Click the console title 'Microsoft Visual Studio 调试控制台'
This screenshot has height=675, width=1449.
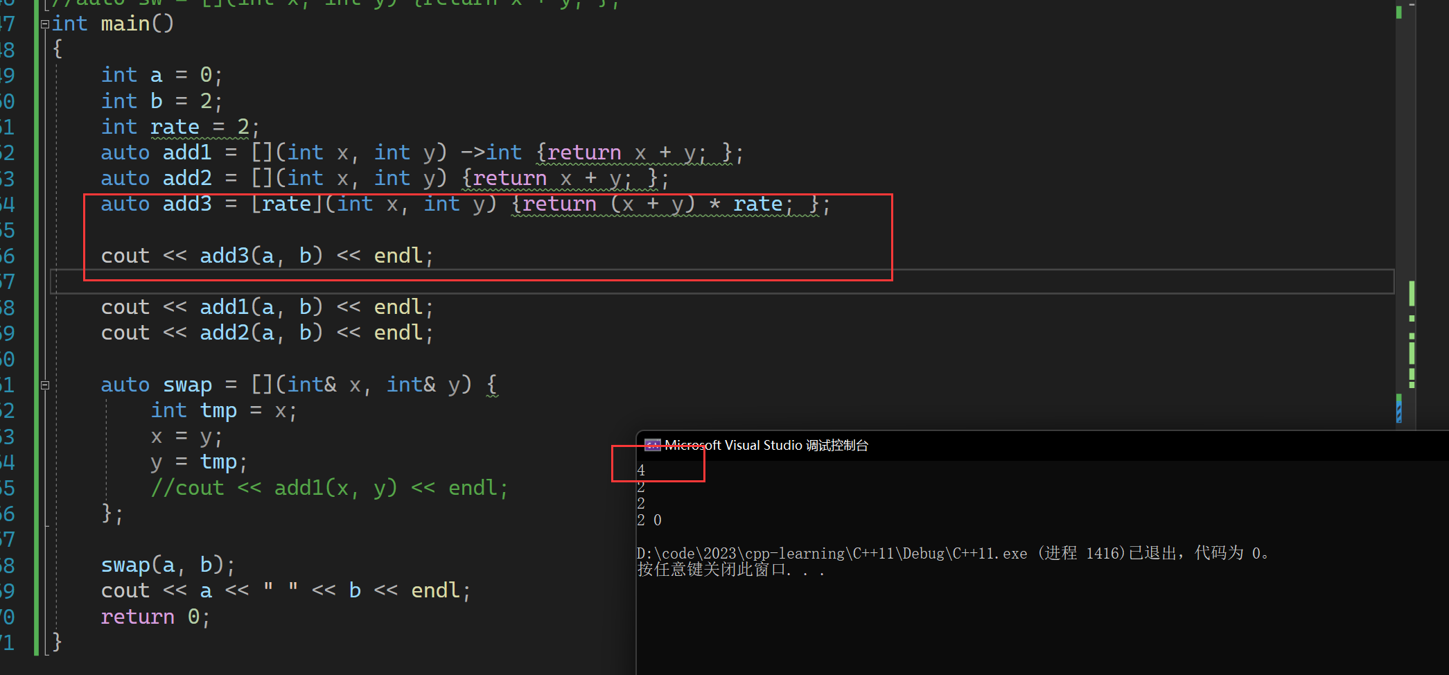coord(766,445)
